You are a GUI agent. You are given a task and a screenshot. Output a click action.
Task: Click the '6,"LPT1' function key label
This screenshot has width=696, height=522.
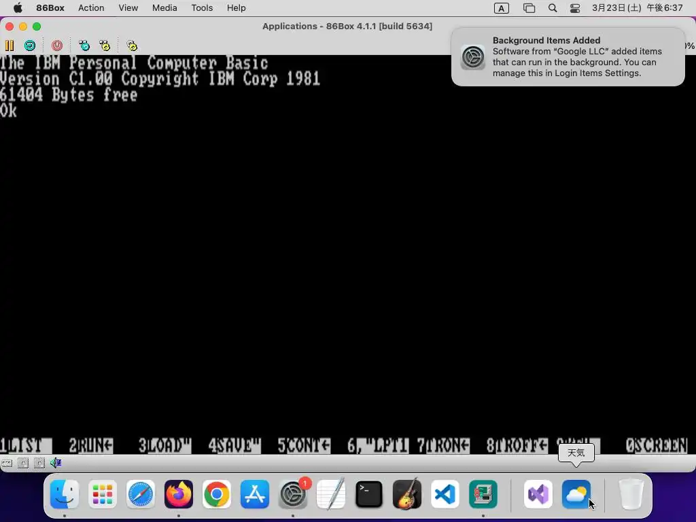coord(378,445)
